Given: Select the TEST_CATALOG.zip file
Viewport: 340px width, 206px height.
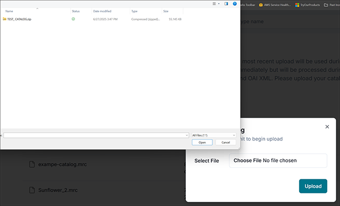Looking at the screenshot, I should coord(19,19).
